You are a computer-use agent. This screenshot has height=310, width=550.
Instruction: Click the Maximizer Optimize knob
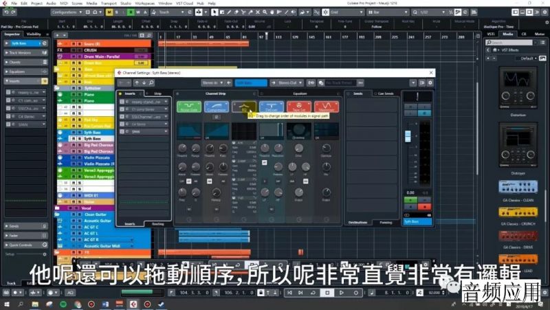tap(327, 148)
